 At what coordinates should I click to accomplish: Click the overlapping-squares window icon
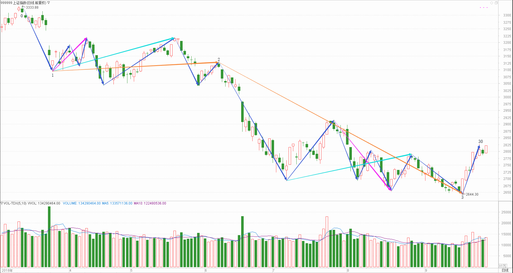point(496,3)
